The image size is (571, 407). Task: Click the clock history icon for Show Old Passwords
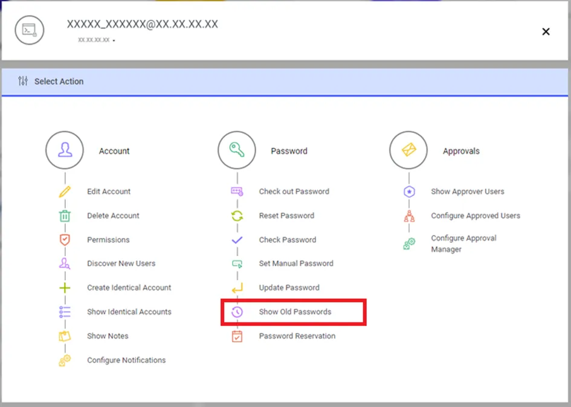[237, 312]
